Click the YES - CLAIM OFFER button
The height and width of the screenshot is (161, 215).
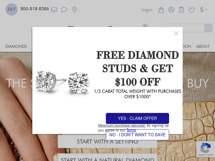click(137, 118)
